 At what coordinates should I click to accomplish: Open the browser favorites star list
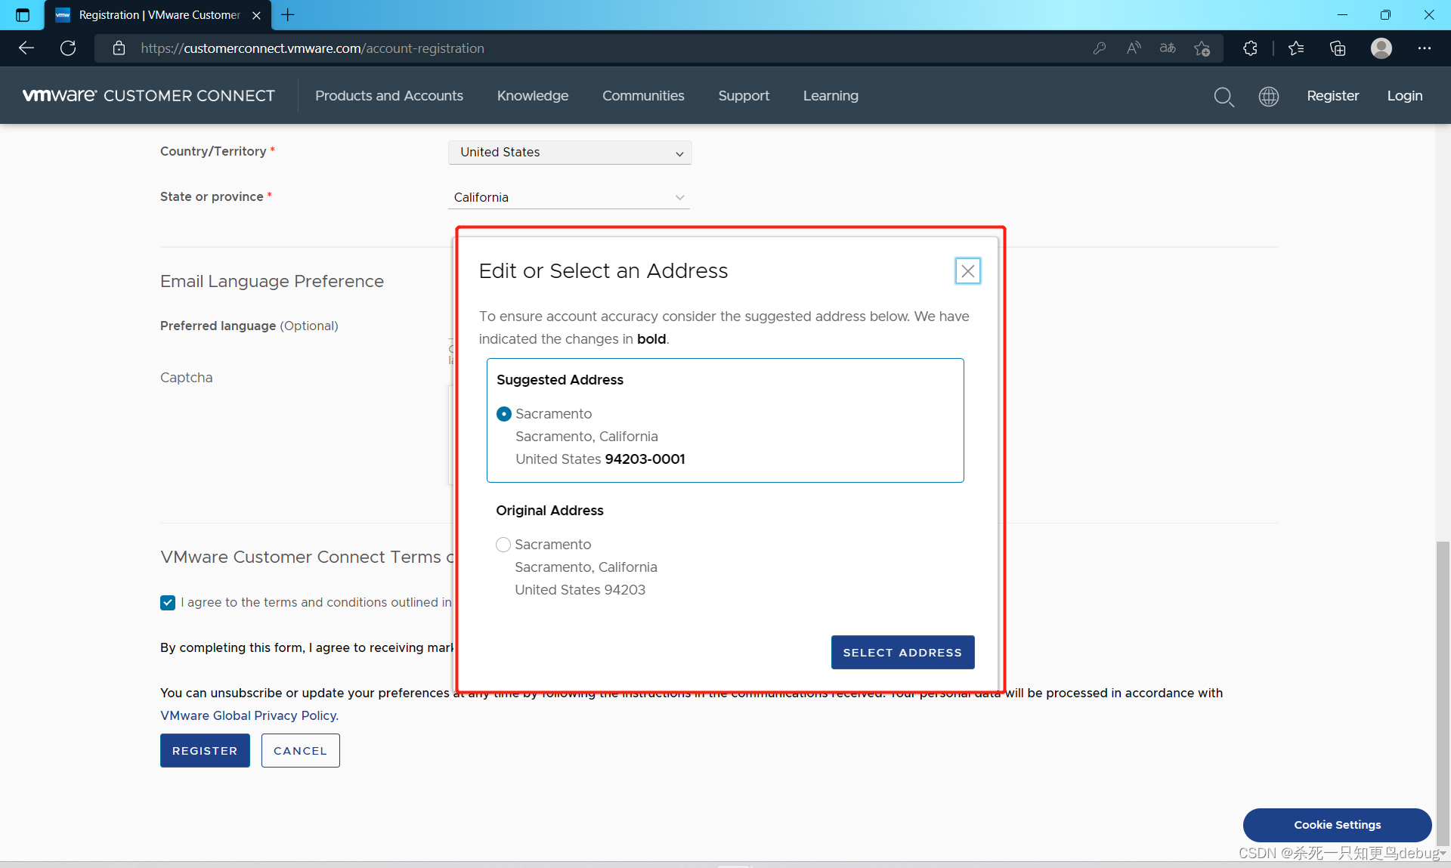(1296, 48)
